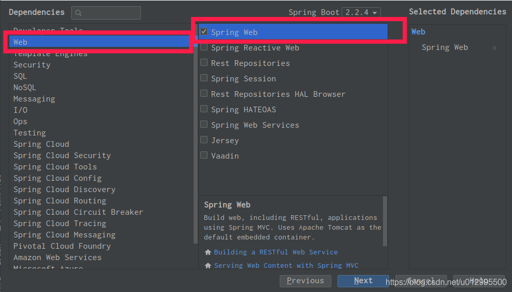Tick the Spring Web Services checkbox
The width and height of the screenshot is (512, 292).
coord(204,124)
